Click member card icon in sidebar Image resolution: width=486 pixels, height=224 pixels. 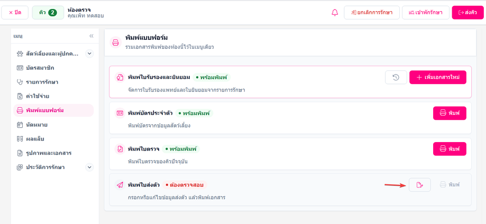20,68
